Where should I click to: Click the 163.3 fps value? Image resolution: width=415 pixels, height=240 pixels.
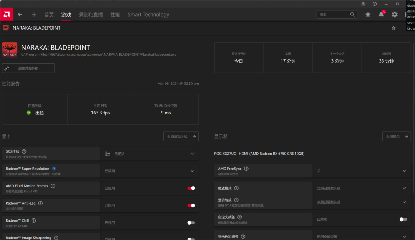[100, 113]
